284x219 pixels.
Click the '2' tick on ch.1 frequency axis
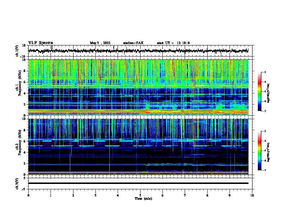pyautogui.click(x=25, y=104)
